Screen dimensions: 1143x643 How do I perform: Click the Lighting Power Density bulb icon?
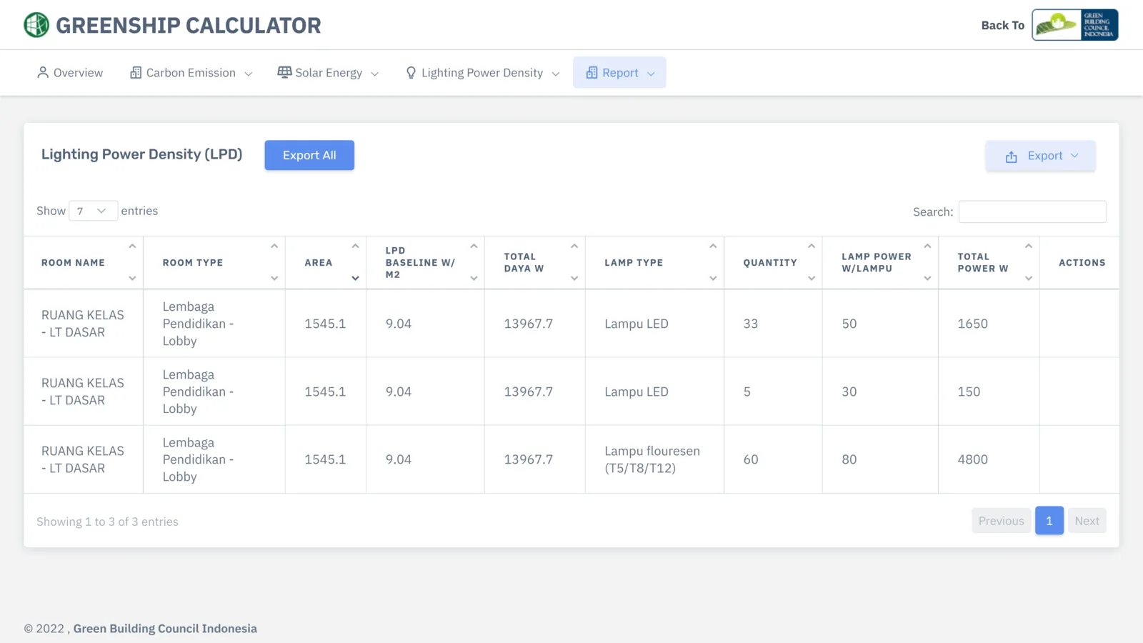pyautogui.click(x=411, y=73)
